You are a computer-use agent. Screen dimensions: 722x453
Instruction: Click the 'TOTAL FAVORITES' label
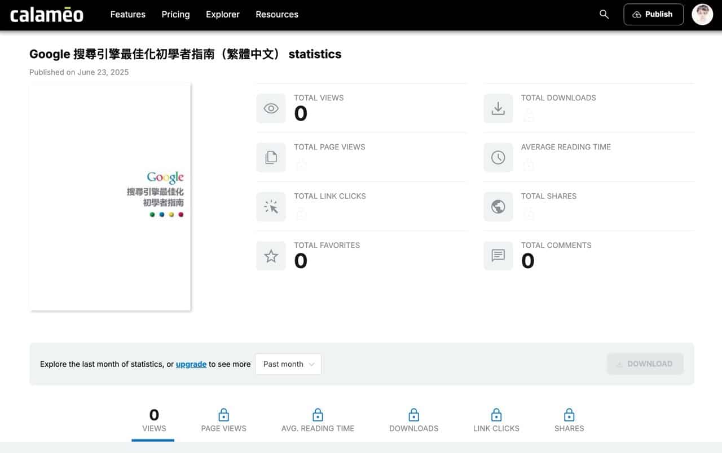click(x=327, y=245)
